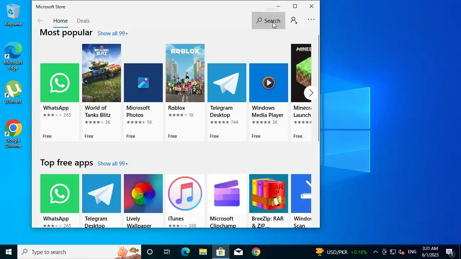
Task: Open Roblox game tile
Action: coord(185,92)
